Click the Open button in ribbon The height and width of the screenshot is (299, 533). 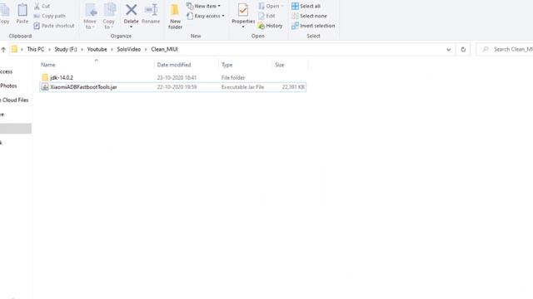pos(271,6)
